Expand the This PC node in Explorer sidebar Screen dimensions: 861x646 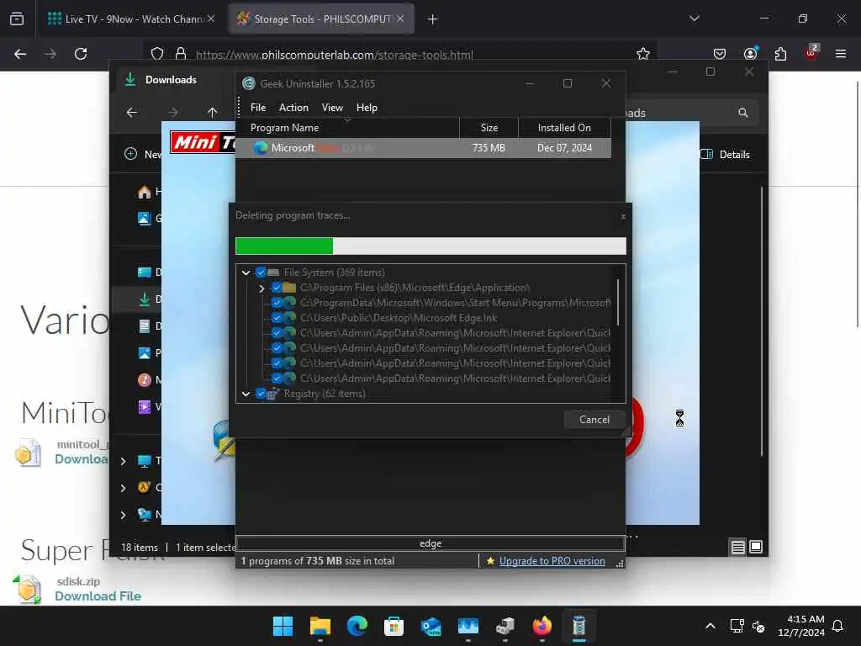(123, 461)
